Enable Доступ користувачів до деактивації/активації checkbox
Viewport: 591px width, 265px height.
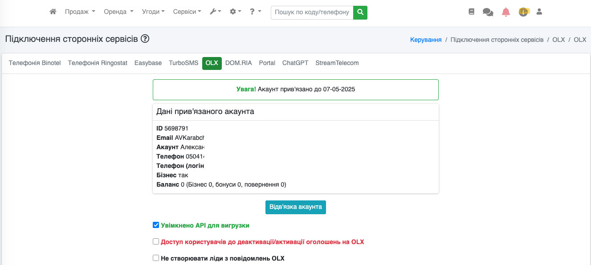(x=156, y=242)
